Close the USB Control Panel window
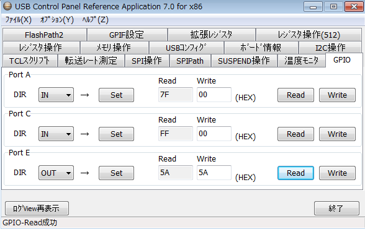 coord(354,6)
